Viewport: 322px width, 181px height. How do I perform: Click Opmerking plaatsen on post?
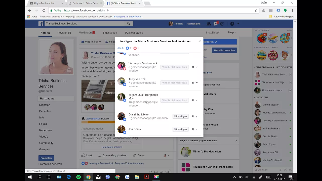(x=112, y=155)
